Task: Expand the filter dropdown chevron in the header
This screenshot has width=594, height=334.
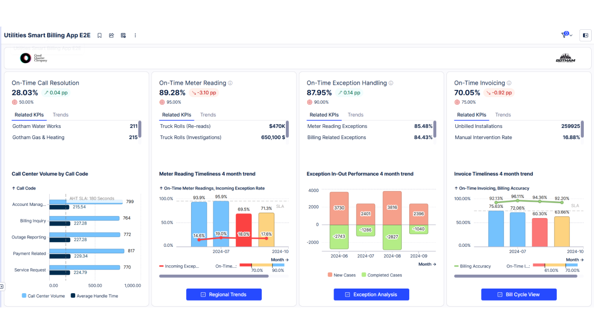Action: pos(571,35)
